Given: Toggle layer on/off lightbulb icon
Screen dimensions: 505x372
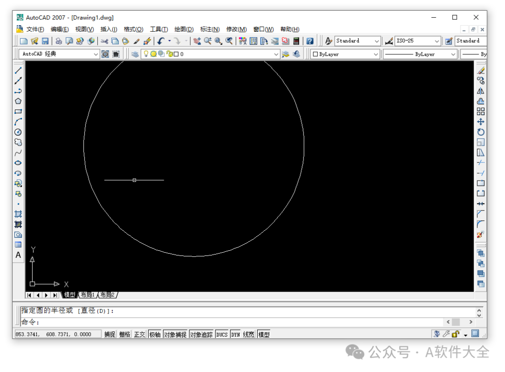Looking at the screenshot, I should (x=146, y=54).
